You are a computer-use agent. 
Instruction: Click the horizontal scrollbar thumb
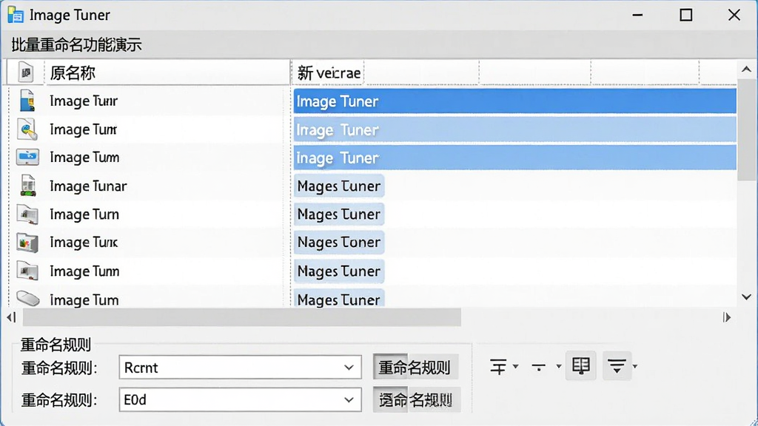coord(242,317)
